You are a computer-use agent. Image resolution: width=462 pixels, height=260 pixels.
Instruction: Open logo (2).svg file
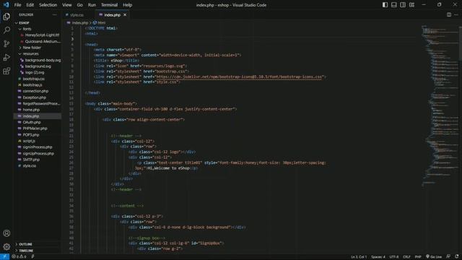tap(35, 72)
